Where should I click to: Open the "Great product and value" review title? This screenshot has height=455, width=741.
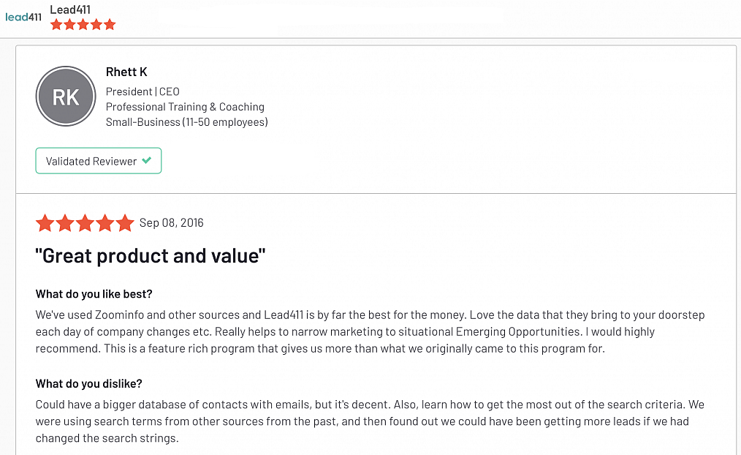151,256
